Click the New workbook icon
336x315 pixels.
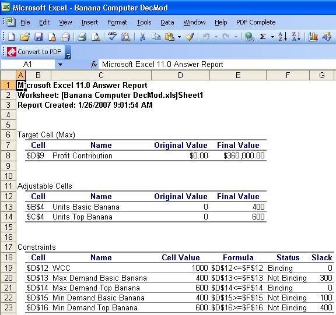pyautogui.click(x=11, y=37)
